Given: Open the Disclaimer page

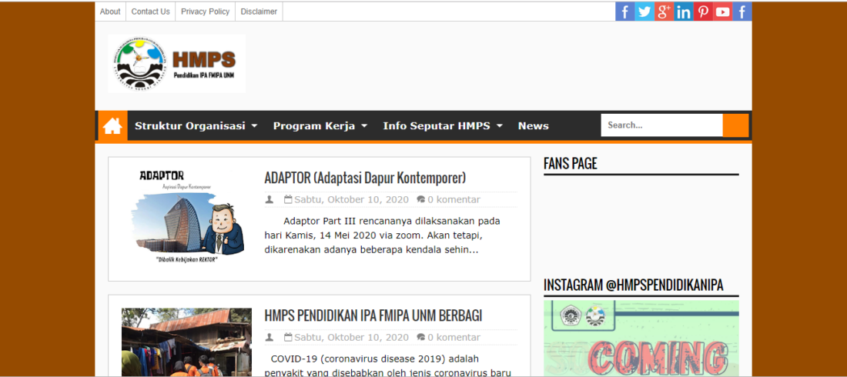Looking at the screenshot, I should click(259, 12).
